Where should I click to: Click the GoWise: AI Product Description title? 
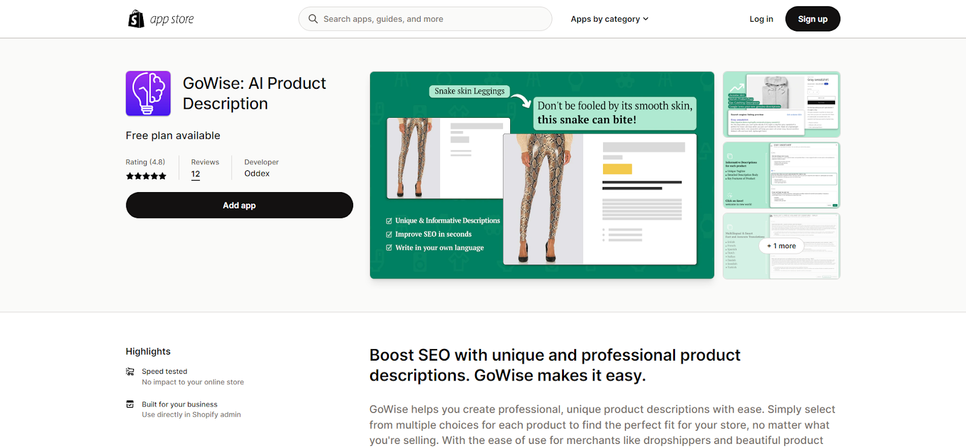(254, 94)
